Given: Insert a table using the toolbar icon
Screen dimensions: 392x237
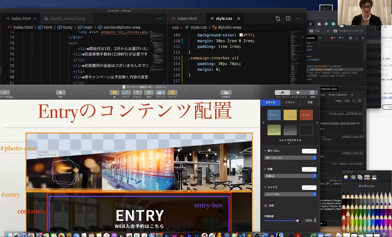Looking at the screenshot, I should [x=114, y=92].
